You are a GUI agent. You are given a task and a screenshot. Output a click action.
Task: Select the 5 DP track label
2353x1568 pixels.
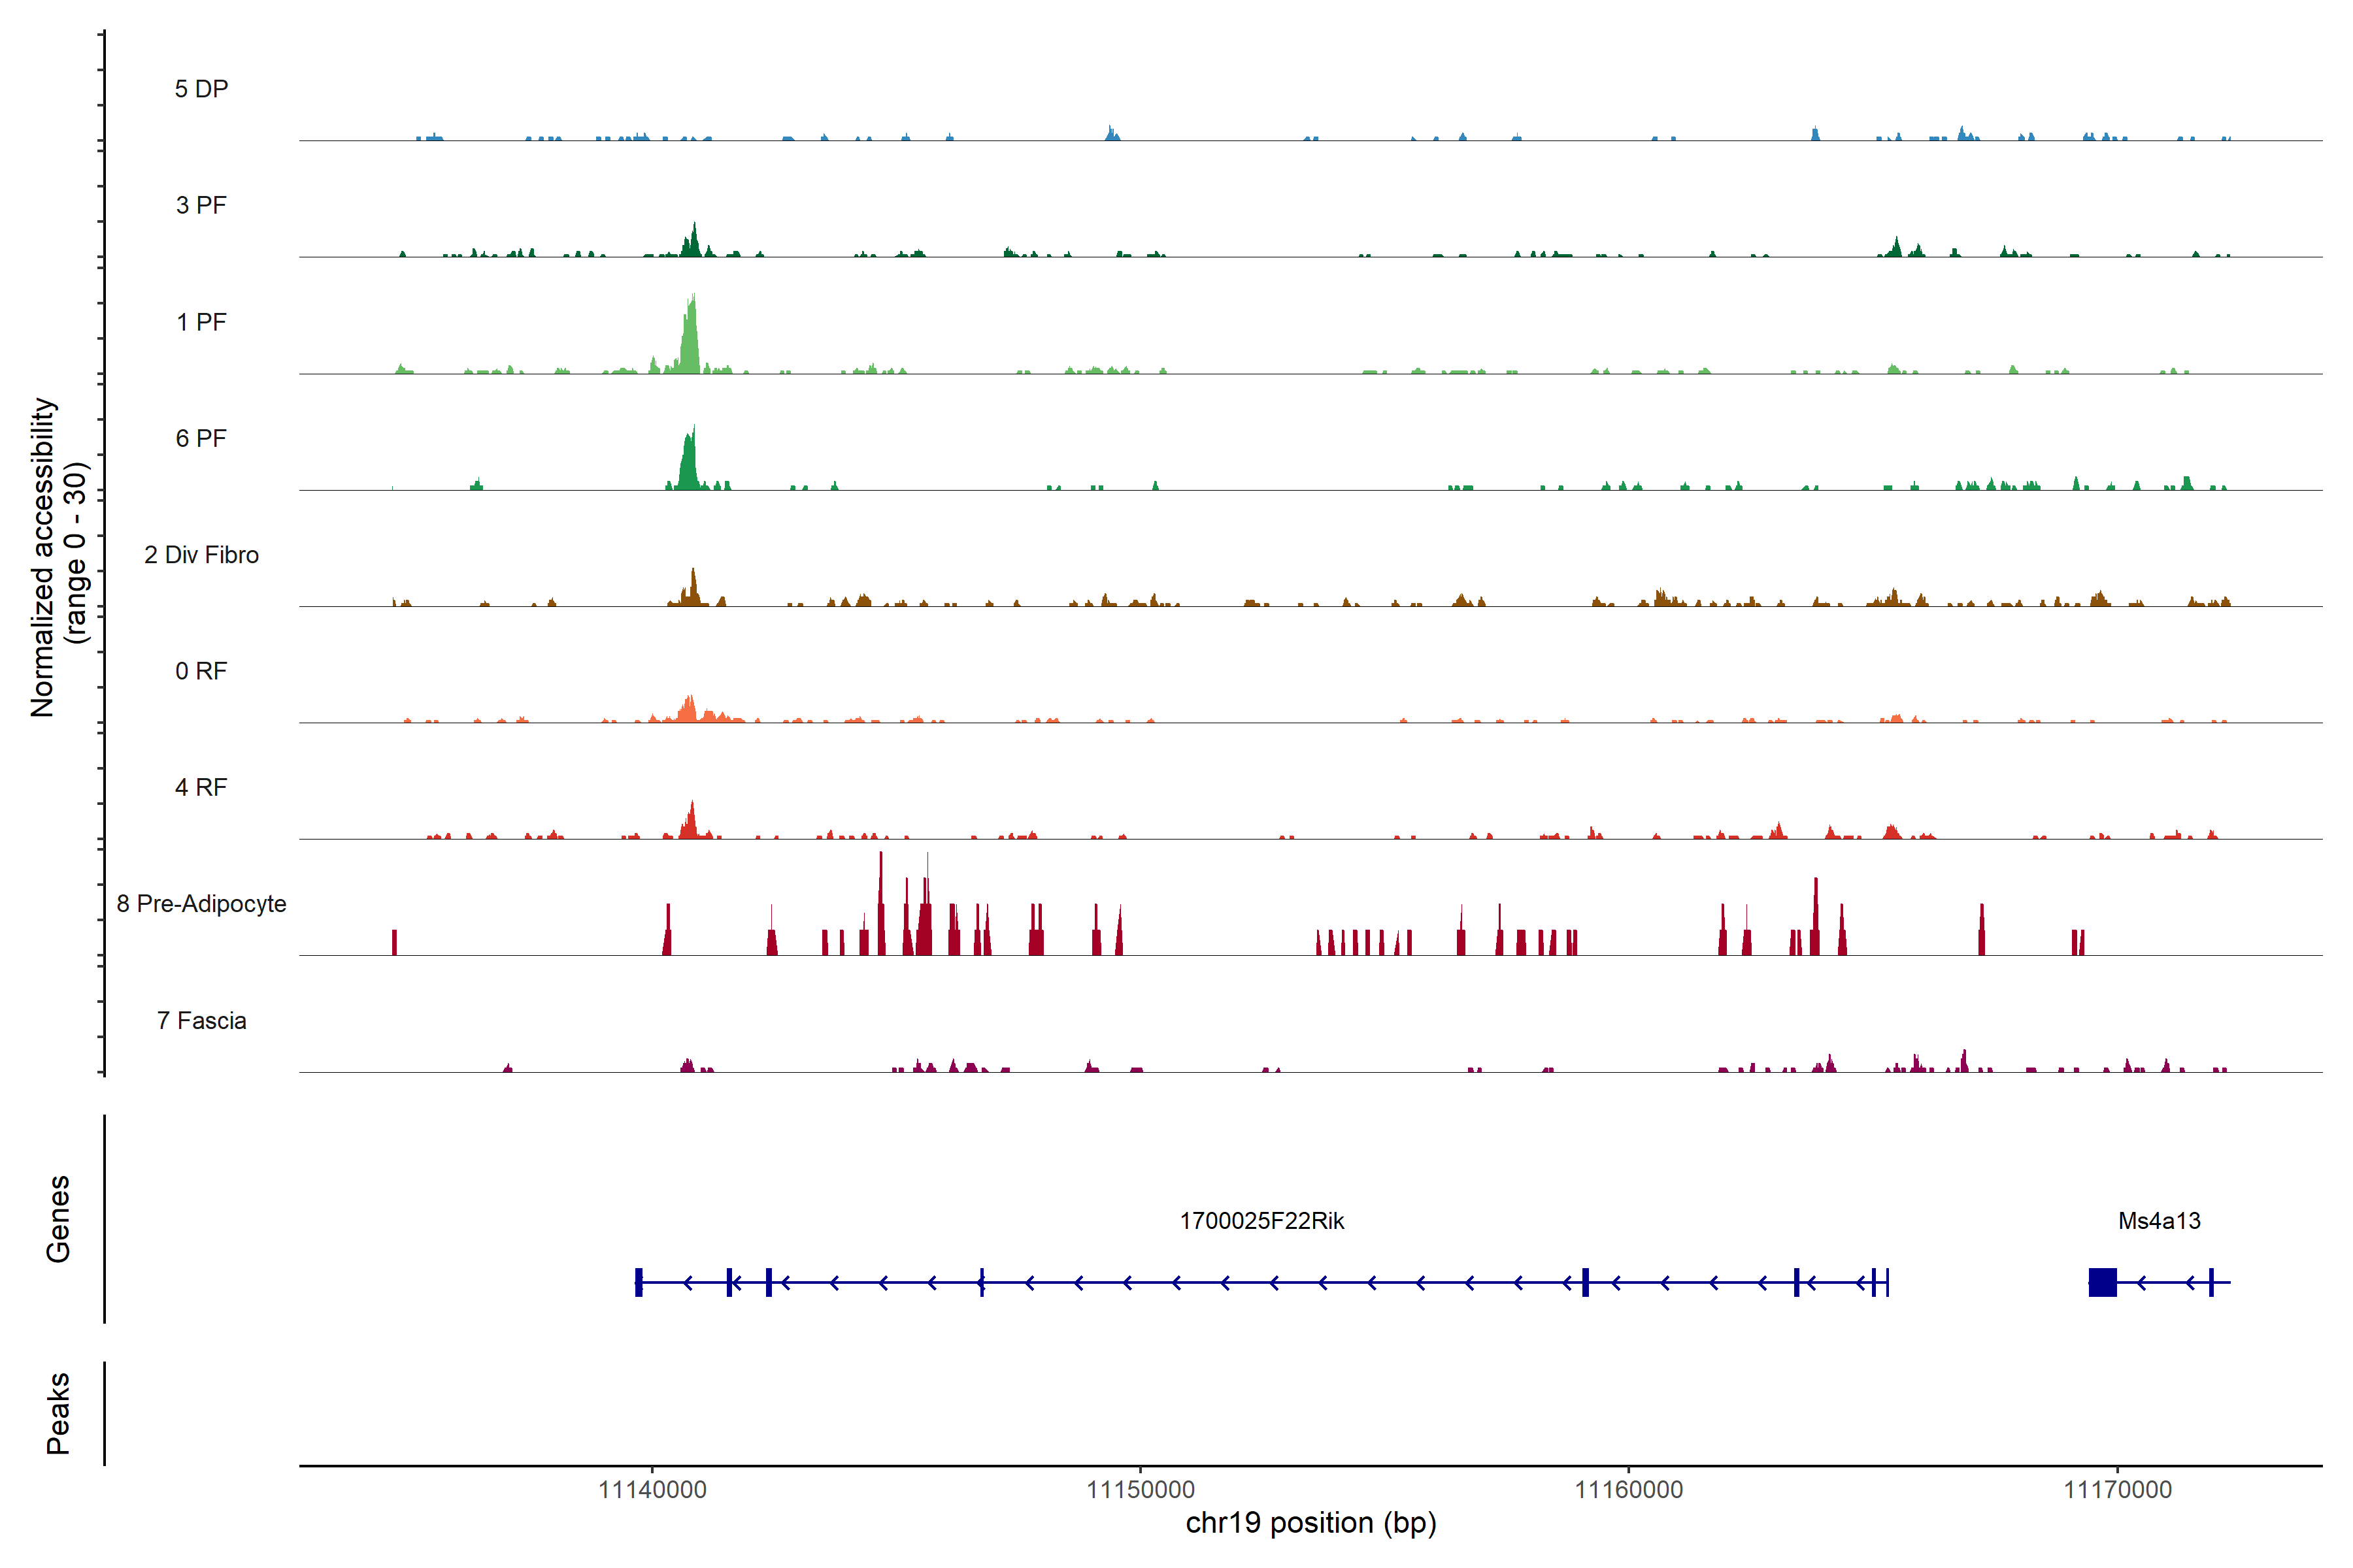[201, 89]
